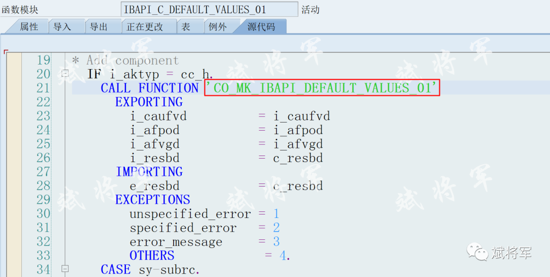
Task: Click the 活动 status text
Action: (311, 10)
